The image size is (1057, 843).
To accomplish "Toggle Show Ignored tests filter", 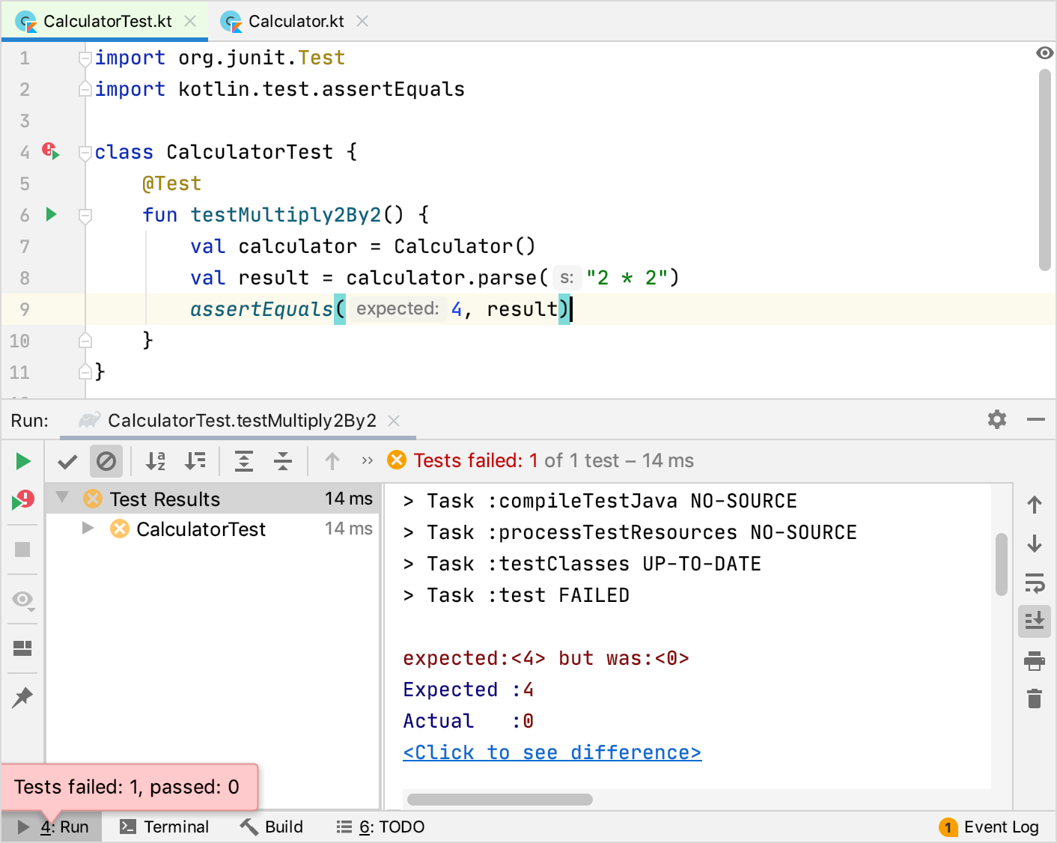I will [106, 461].
